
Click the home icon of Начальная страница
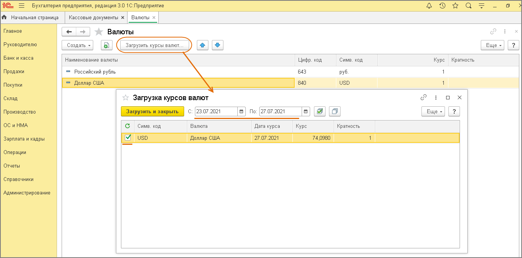point(5,17)
